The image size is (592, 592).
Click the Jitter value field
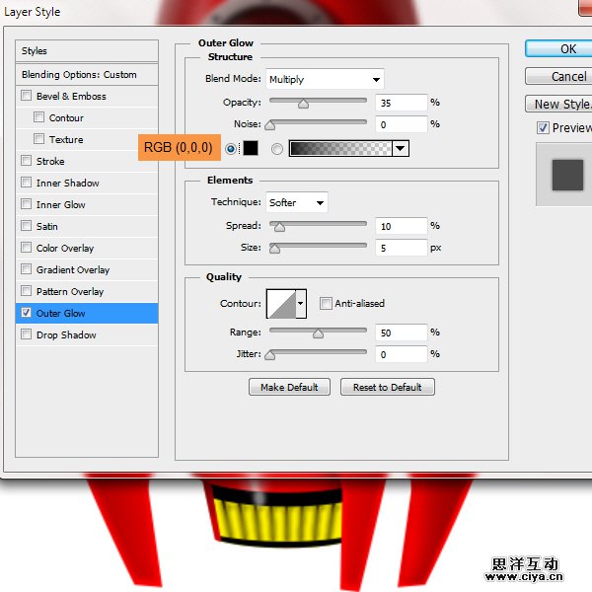point(402,354)
